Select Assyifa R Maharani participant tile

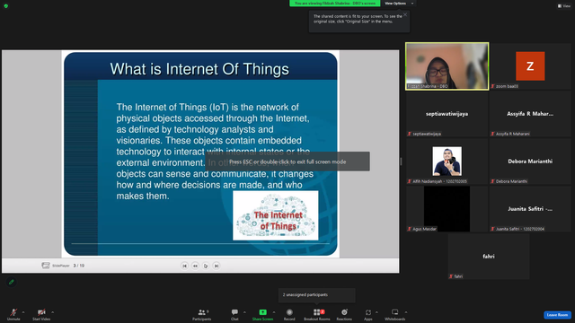pos(530,114)
